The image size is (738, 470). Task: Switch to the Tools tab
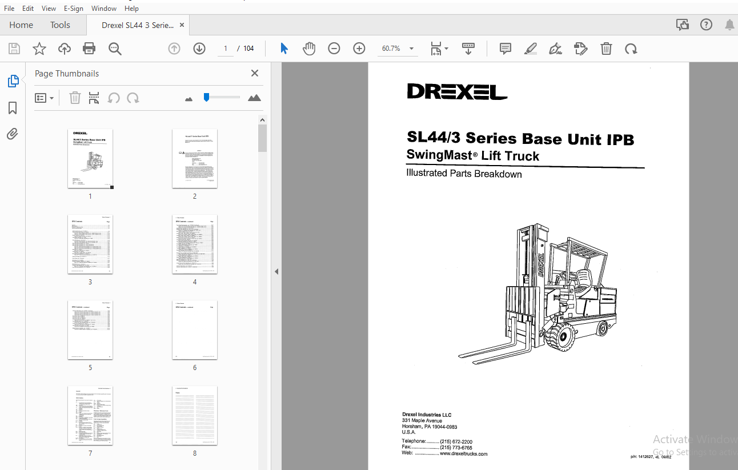click(60, 25)
